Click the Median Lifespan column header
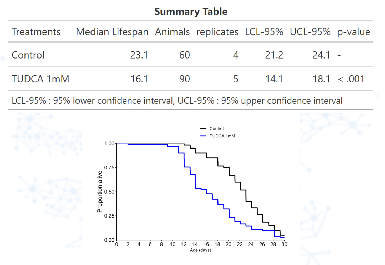The image size is (385, 265). (112, 32)
